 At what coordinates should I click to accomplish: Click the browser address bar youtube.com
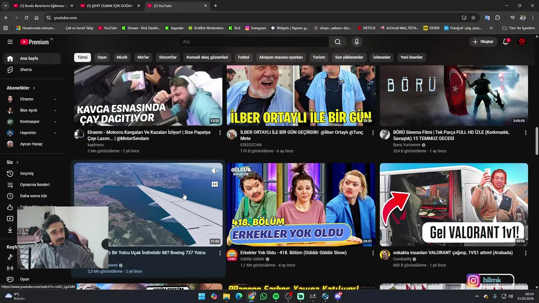coord(253,18)
